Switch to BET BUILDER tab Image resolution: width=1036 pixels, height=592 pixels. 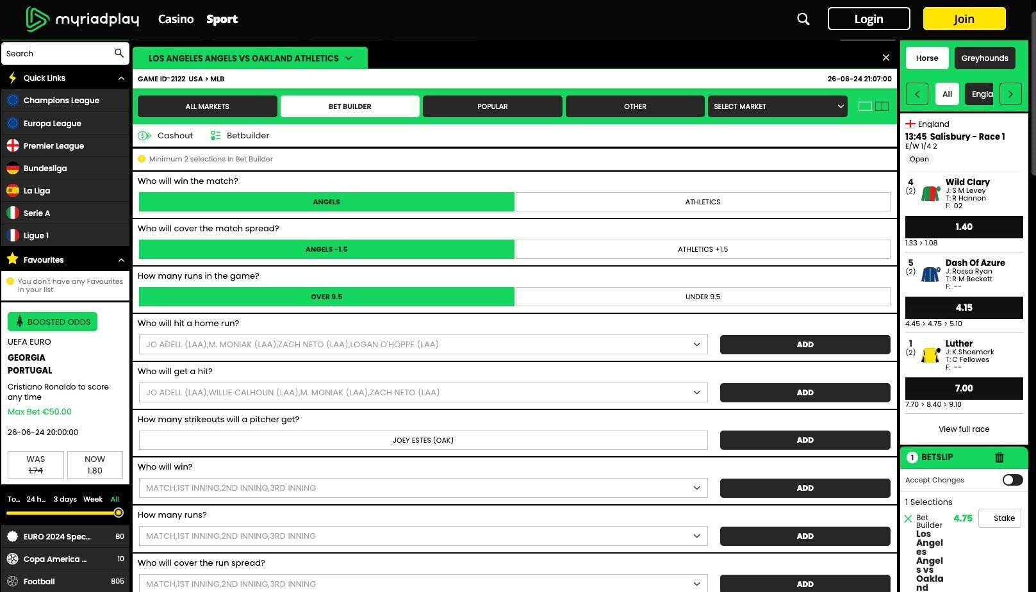[350, 106]
